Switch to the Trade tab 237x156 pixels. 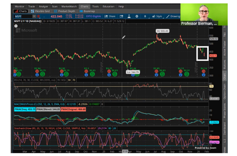[x=32, y=7]
